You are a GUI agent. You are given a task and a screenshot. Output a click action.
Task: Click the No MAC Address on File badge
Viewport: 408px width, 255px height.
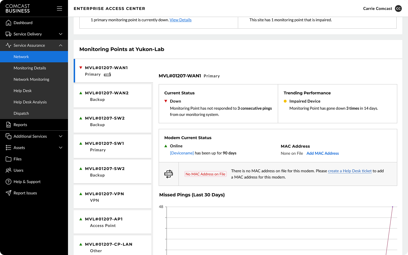tap(205, 174)
